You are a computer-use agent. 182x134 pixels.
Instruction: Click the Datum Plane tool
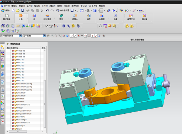[7, 17]
